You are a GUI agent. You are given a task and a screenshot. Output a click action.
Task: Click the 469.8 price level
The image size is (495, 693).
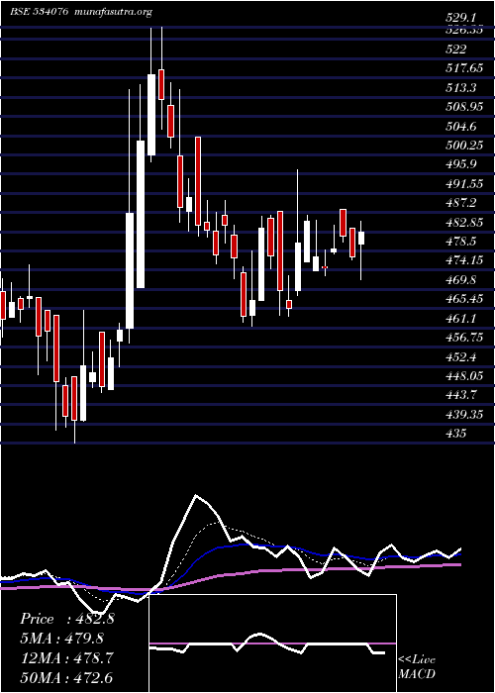pyautogui.click(x=461, y=280)
